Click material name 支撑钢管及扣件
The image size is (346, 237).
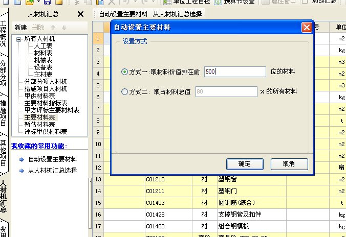click(x=240, y=215)
